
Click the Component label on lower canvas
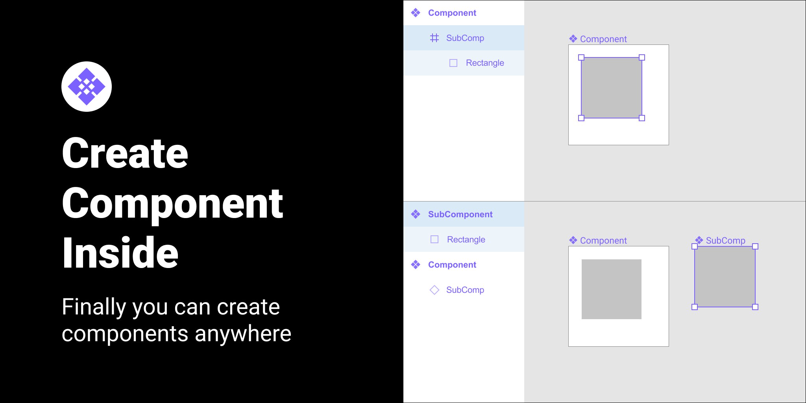603,240
